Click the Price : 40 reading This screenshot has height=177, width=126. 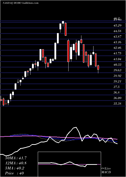pyautogui.click(x=14, y=173)
